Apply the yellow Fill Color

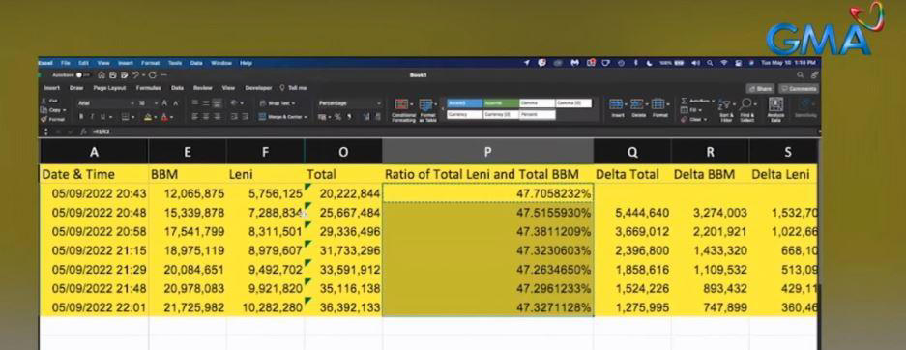pos(148,117)
